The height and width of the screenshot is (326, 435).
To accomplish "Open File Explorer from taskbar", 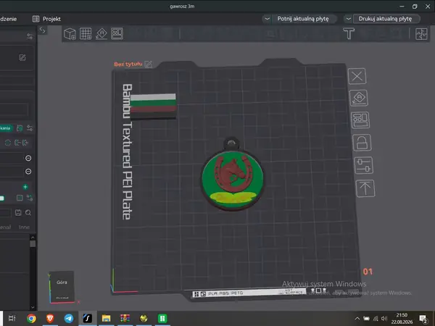I will tap(106, 318).
